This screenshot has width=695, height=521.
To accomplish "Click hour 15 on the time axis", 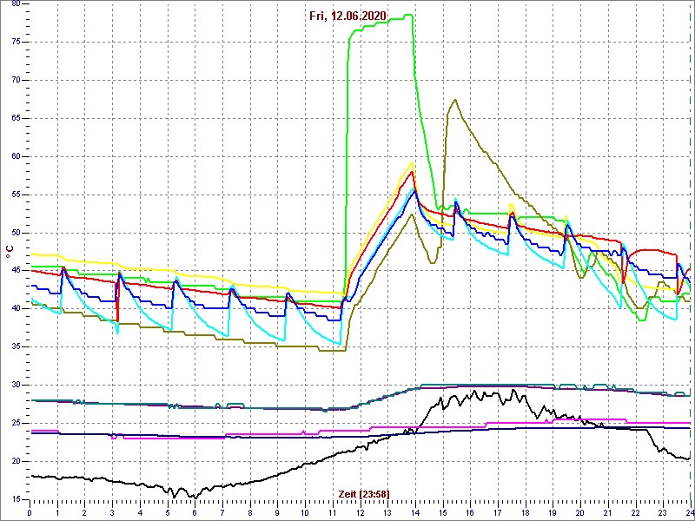I will [x=442, y=512].
